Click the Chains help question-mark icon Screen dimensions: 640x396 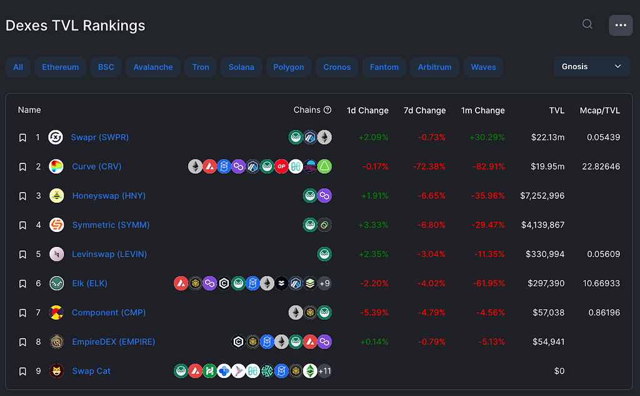(327, 110)
